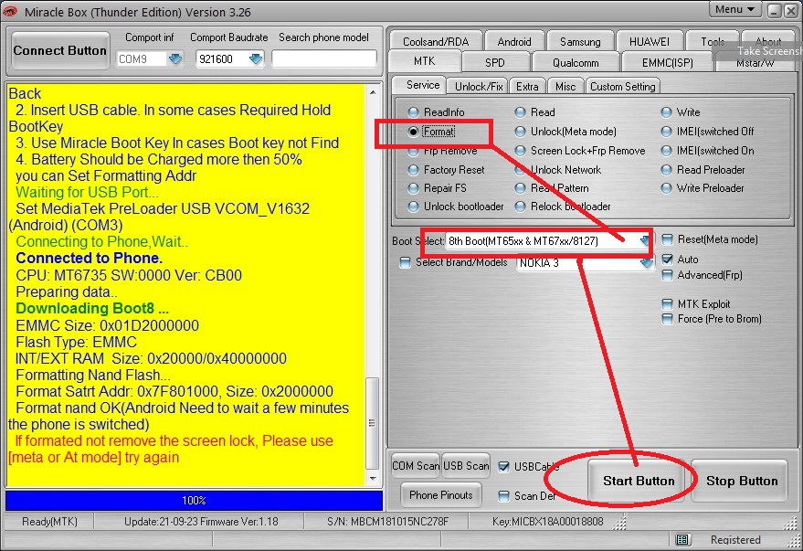
Task: Click the Start Button
Action: (x=638, y=481)
